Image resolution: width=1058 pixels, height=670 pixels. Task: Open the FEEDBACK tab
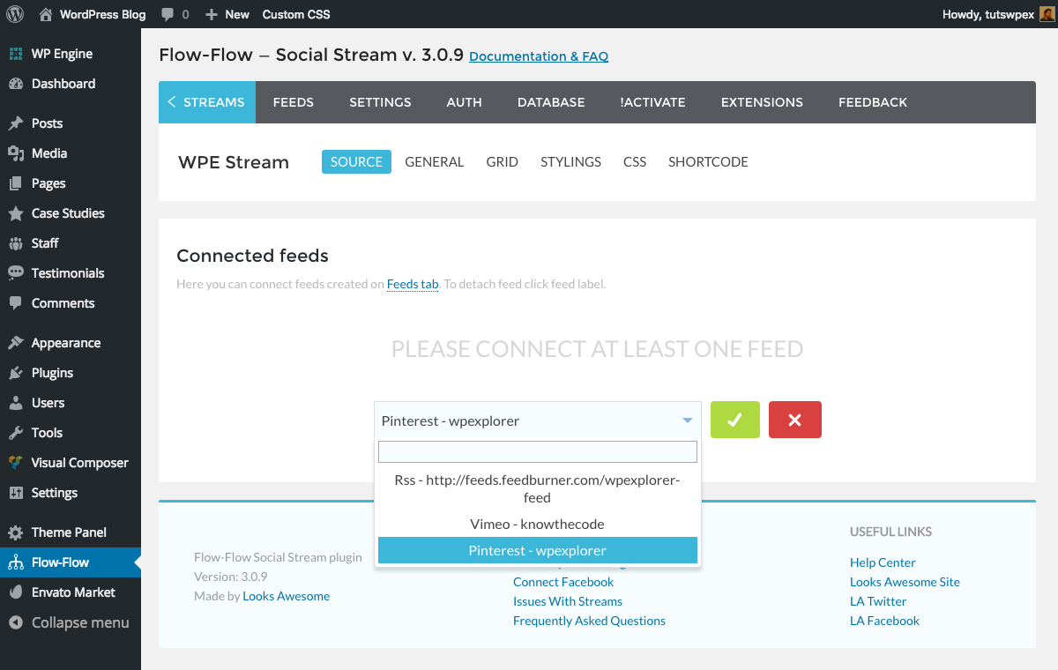tap(873, 102)
